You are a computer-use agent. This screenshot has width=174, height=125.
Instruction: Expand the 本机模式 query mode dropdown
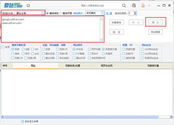click(103, 13)
